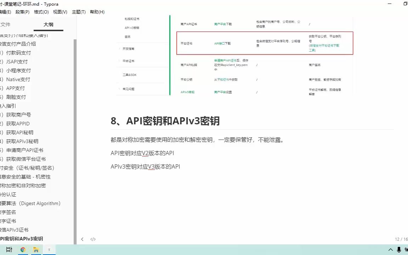Click the API密钥和APIv3密钥 outline entry

tap(21, 238)
